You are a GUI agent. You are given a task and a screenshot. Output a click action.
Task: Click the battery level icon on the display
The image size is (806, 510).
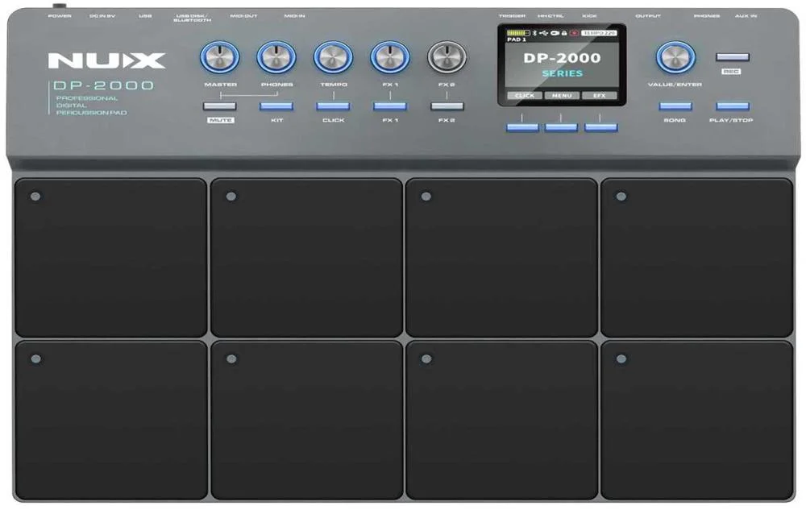518,33
